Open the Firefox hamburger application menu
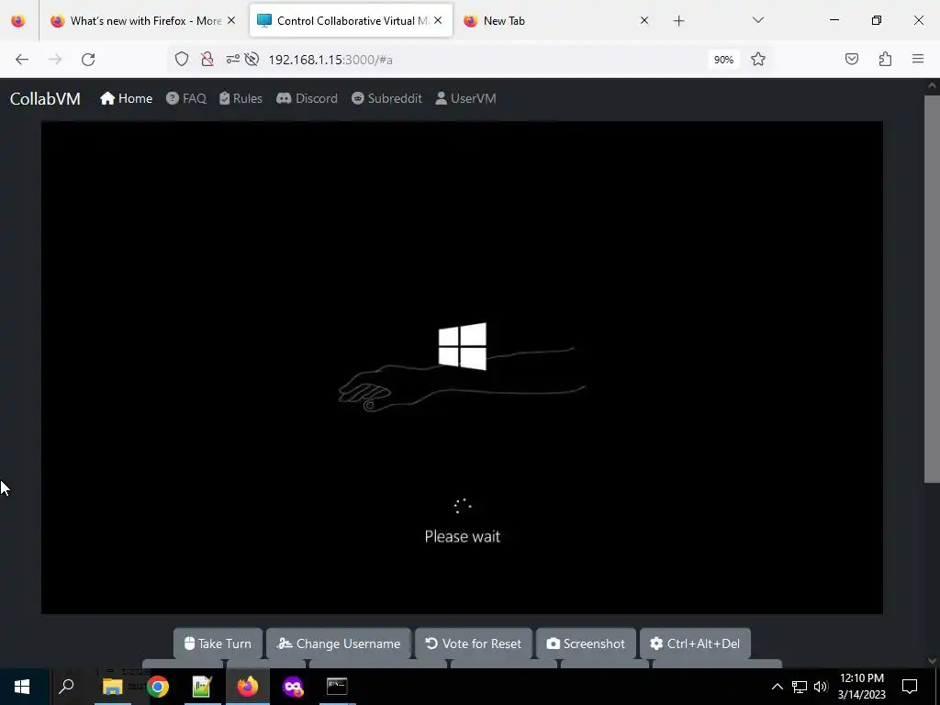940x705 pixels. pyautogui.click(x=918, y=60)
